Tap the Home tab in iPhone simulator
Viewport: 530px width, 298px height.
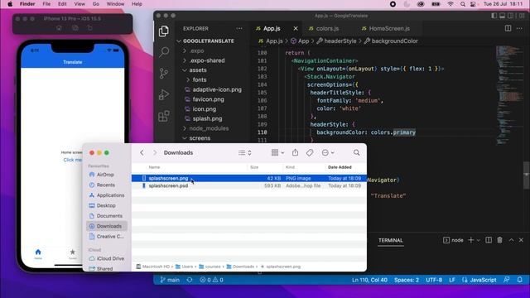(38, 254)
